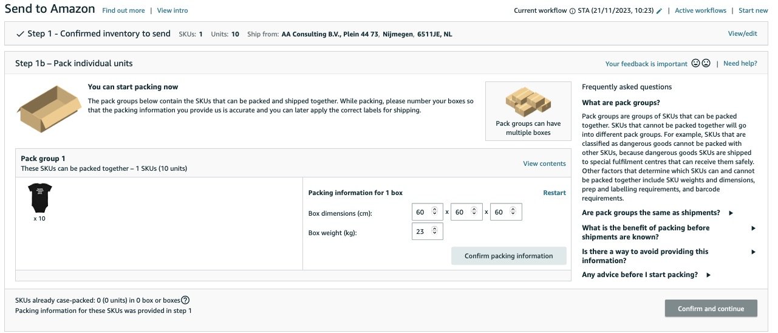The height and width of the screenshot is (333, 778).
Task: Click the 'Start new' link
Action: 753,11
